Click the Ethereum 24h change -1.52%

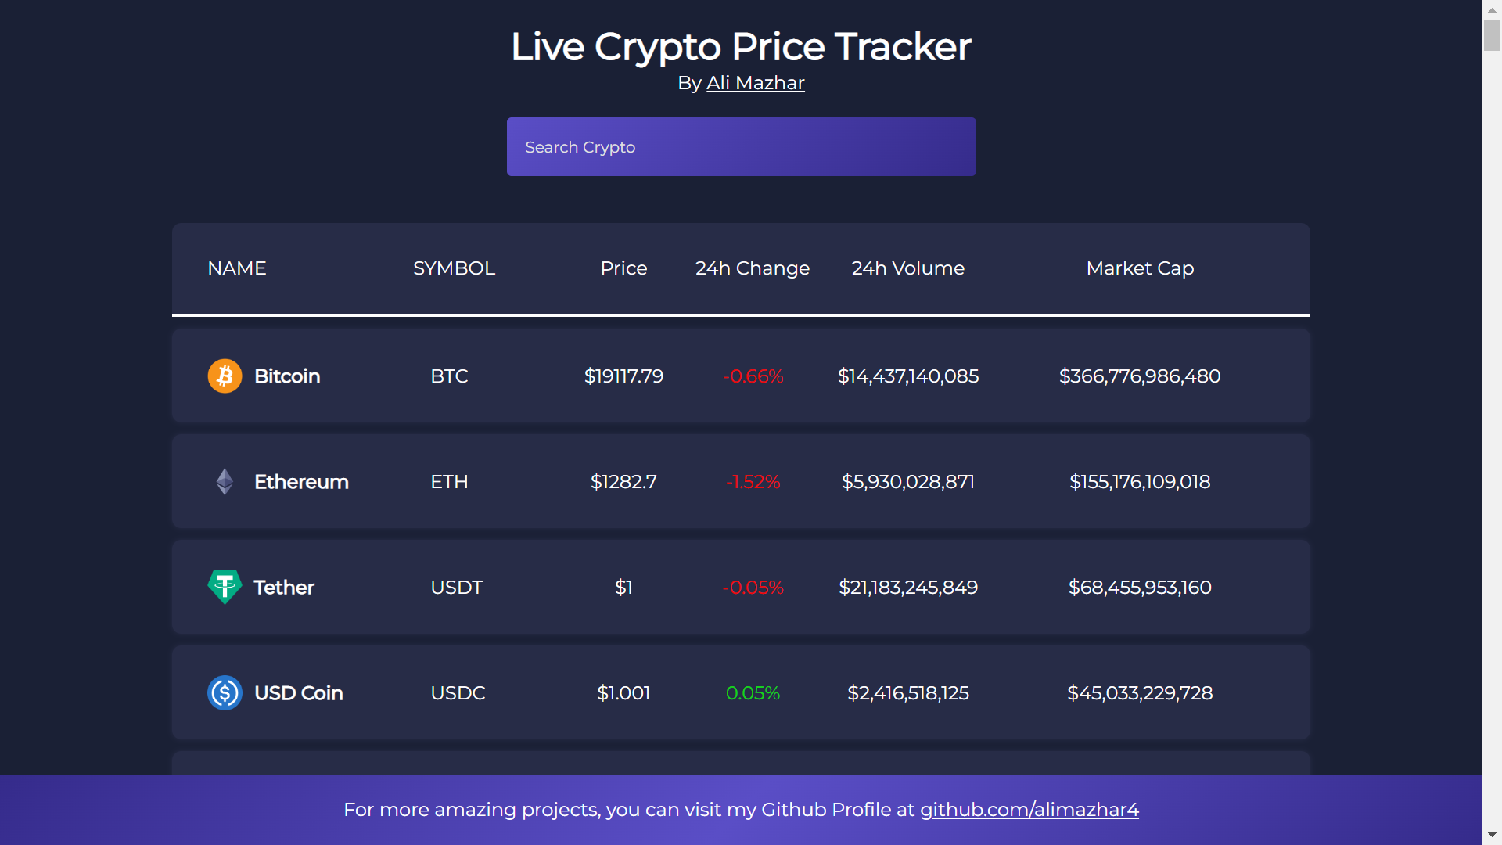(752, 482)
